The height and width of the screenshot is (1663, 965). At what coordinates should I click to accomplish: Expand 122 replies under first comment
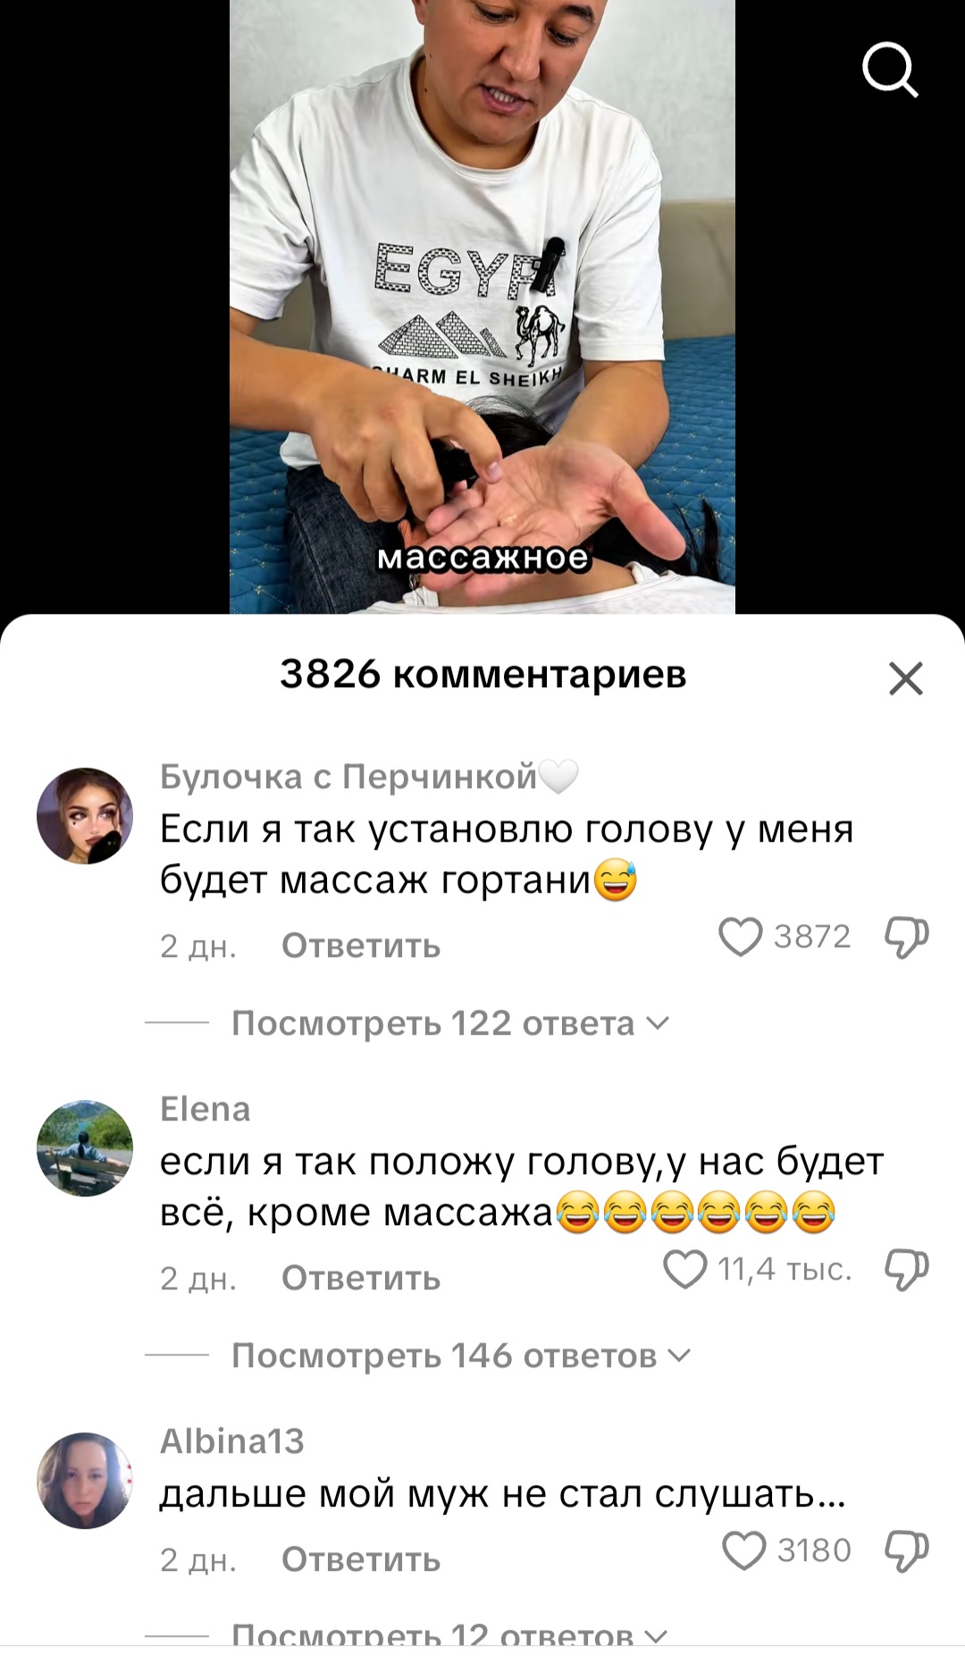(449, 1023)
